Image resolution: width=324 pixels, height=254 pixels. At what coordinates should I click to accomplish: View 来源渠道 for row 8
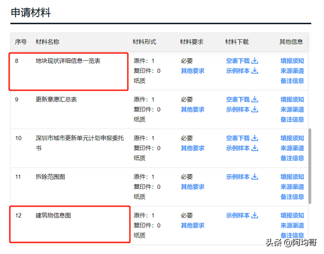[x=292, y=71]
